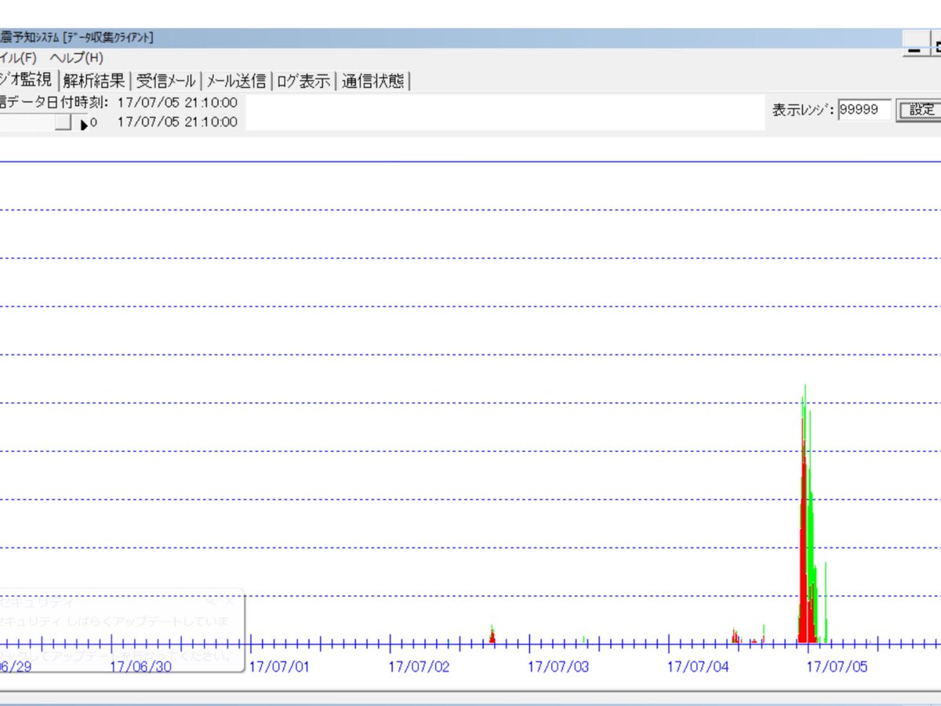This screenshot has width=941, height=706.
Task: Switch to the 解析結果 tab
Action: [x=94, y=81]
